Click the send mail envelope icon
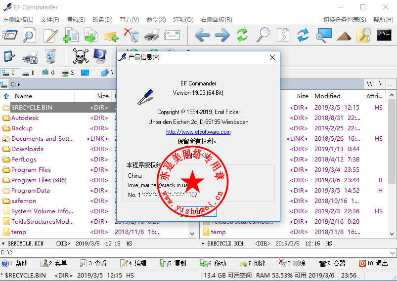This screenshot has height=281, width=397. tap(172, 35)
